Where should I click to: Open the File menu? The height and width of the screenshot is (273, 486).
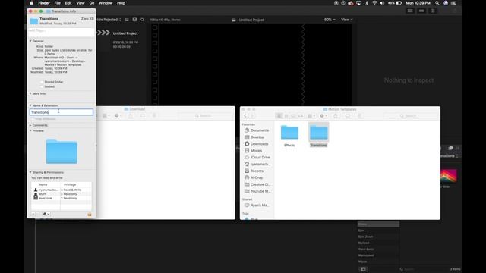pyautogui.click(x=58, y=3)
